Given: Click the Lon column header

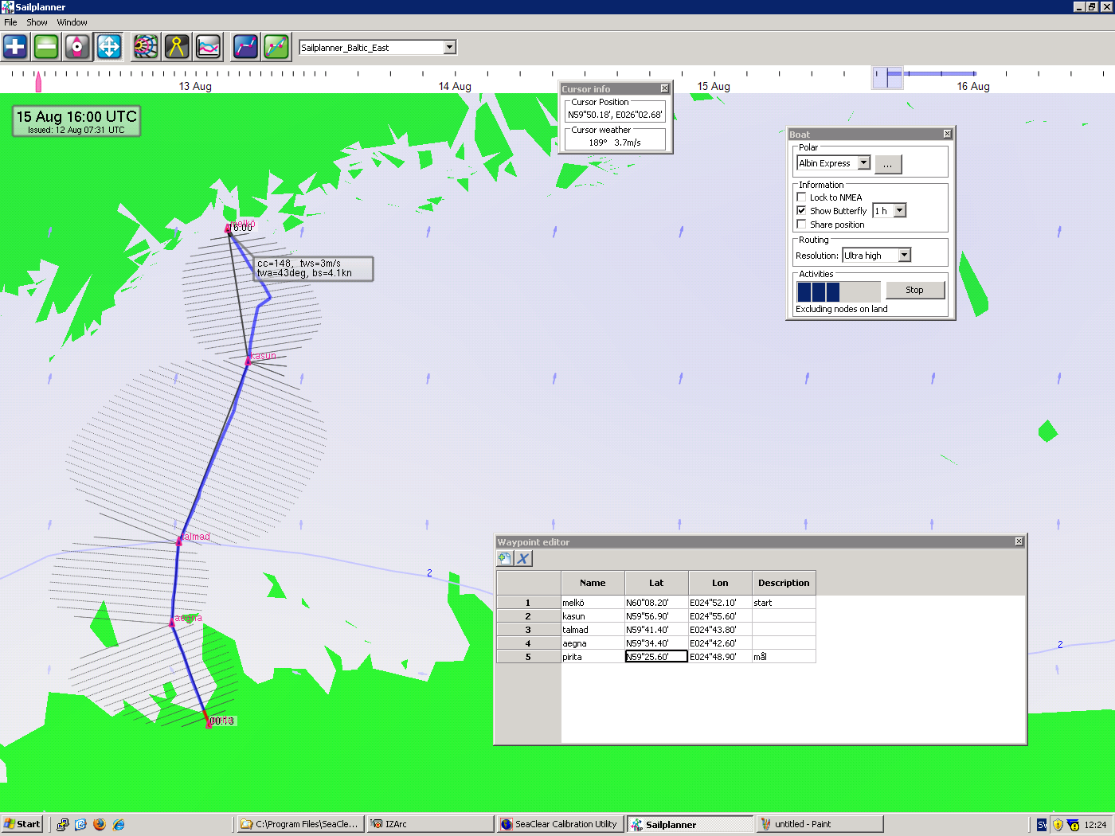Looking at the screenshot, I should [720, 583].
